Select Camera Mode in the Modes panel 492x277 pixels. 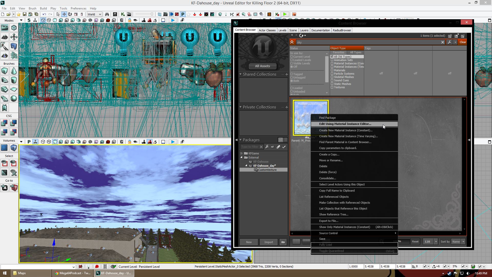click(5, 28)
